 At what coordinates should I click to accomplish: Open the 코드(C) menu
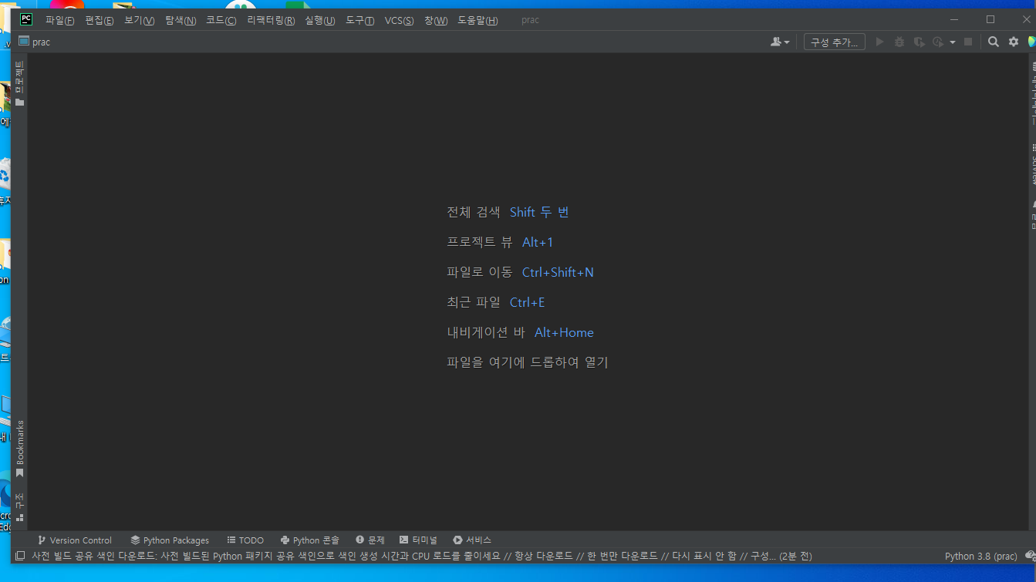pos(221,20)
